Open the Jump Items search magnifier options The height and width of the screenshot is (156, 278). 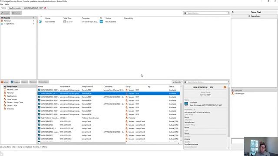tap(185, 82)
